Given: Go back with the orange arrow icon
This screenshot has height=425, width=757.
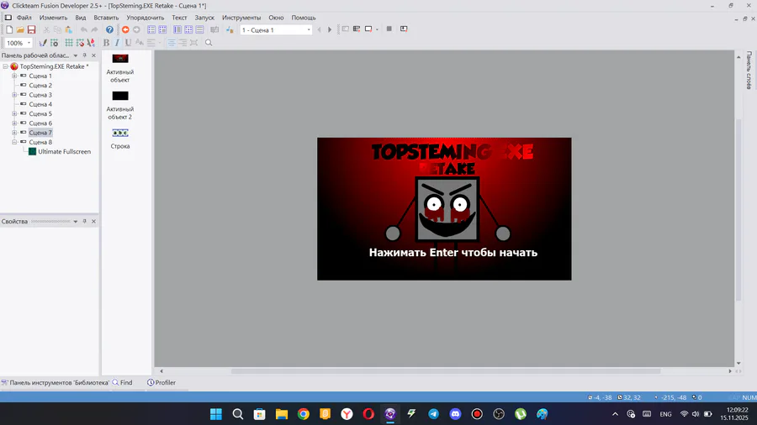Looking at the screenshot, I should (x=125, y=30).
